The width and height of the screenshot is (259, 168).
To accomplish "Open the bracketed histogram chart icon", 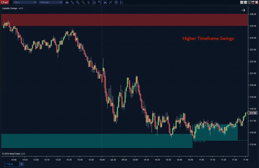I will [x=105, y=2].
